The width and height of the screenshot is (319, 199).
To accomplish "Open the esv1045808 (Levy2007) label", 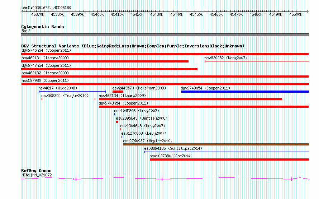I will (137, 111).
